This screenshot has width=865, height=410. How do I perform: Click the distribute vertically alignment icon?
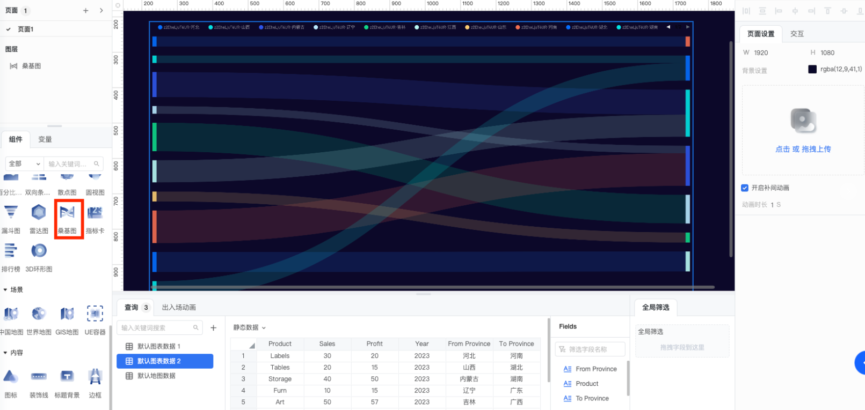(x=762, y=11)
